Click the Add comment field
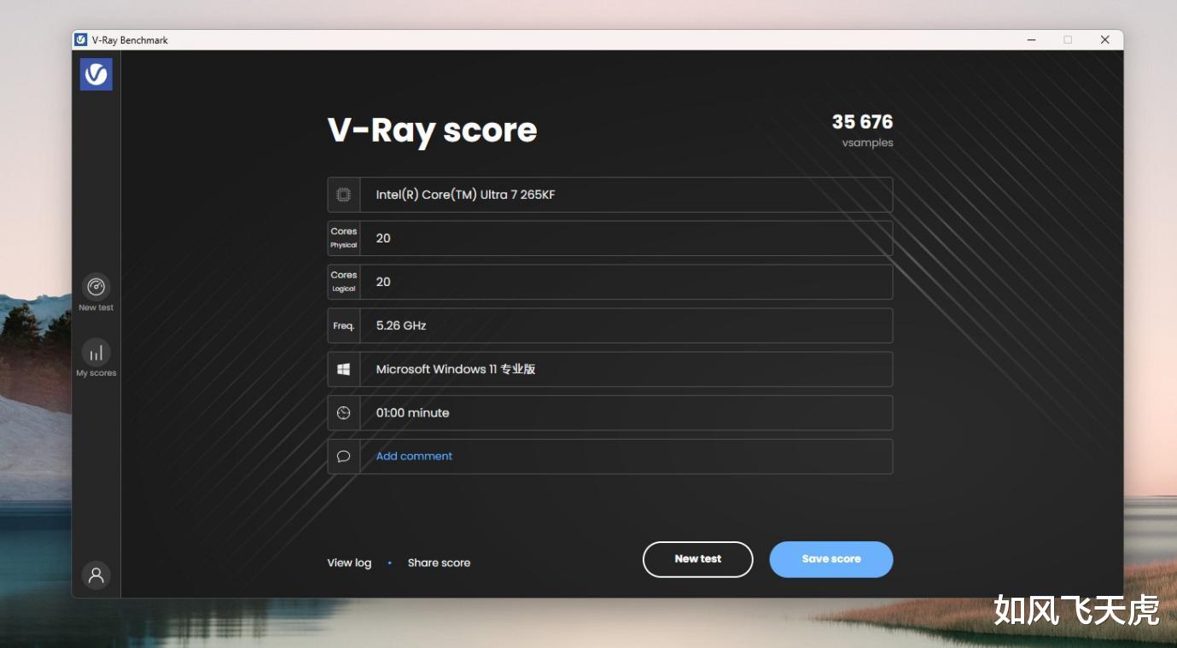Screen dimensions: 1177x648 (610, 456)
